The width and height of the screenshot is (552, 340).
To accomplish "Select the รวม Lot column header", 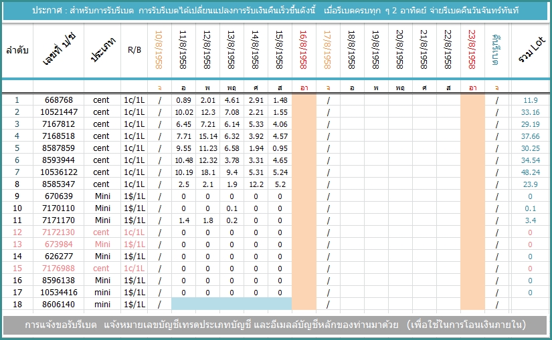I will pos(531,50).
